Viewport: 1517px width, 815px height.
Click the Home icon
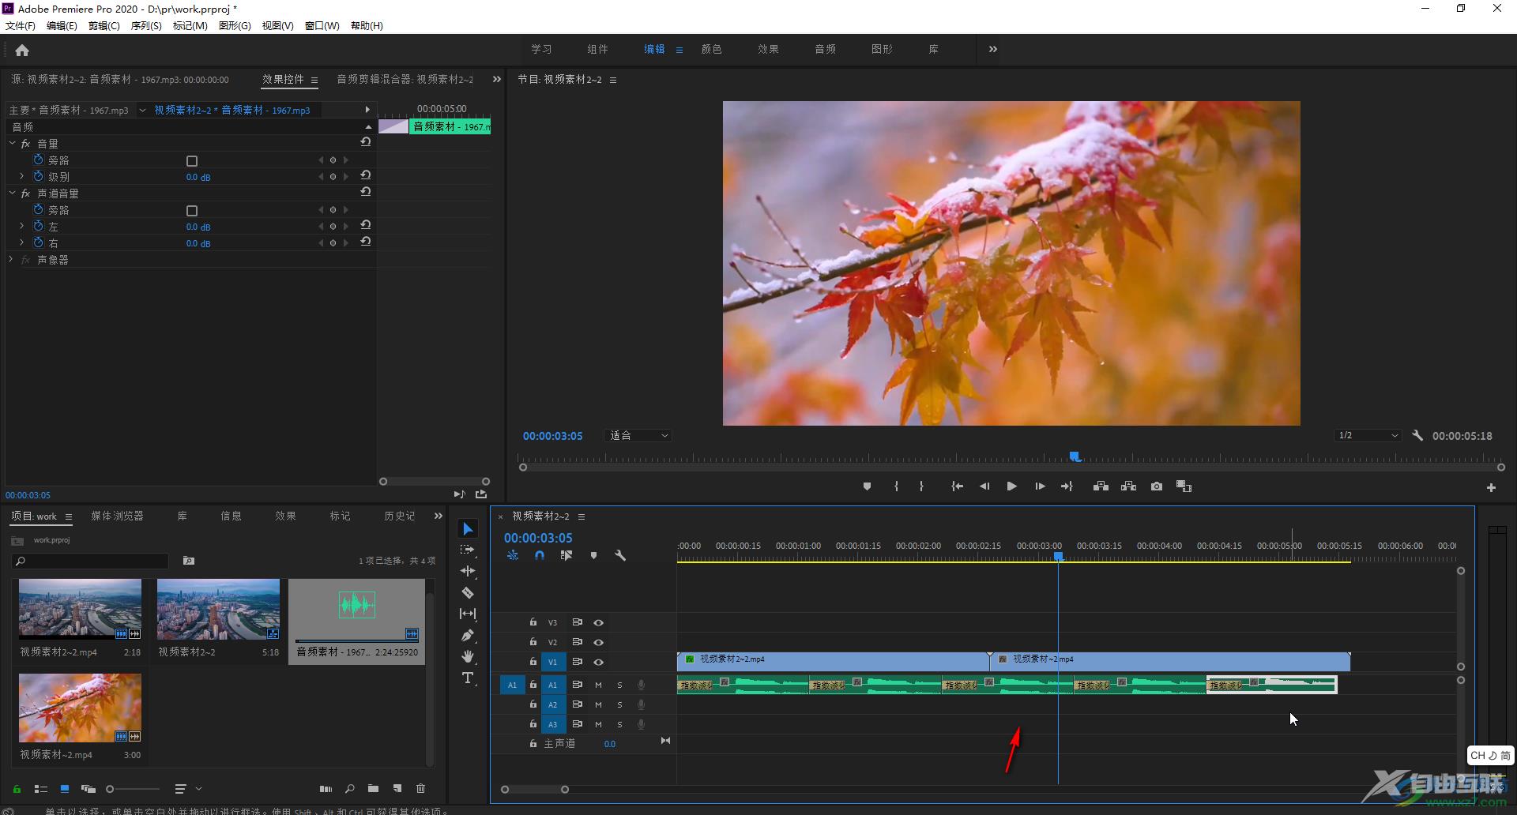[22, 50]
